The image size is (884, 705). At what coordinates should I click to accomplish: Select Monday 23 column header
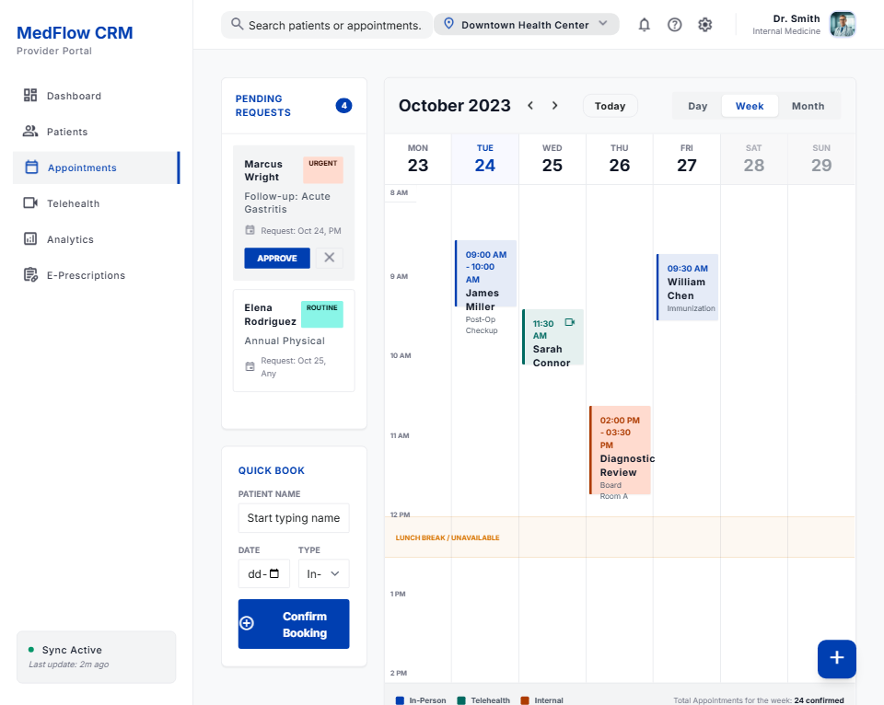pyautogui.click(x=418, y=159)
